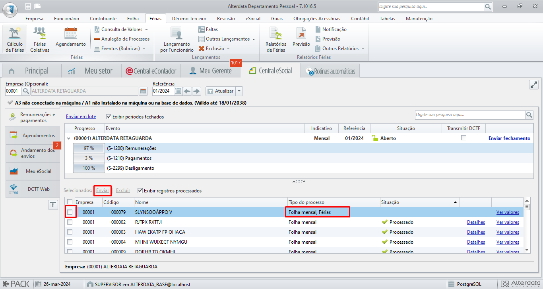Select all records with header checkbox
This screenshot has height=289, width=543.
(70, 202)
